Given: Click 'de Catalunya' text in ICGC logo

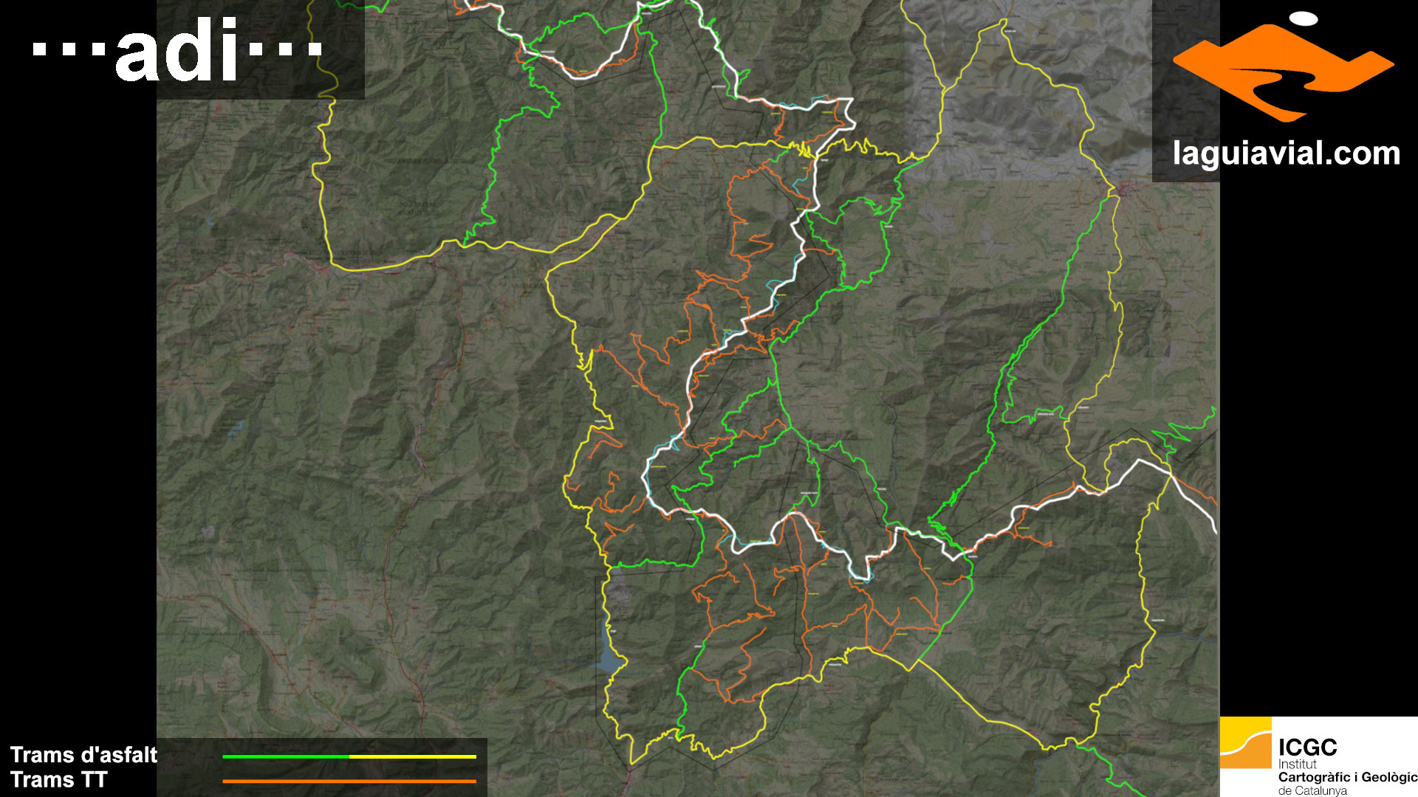Looking at the screenshot, I should (1312, 790).
